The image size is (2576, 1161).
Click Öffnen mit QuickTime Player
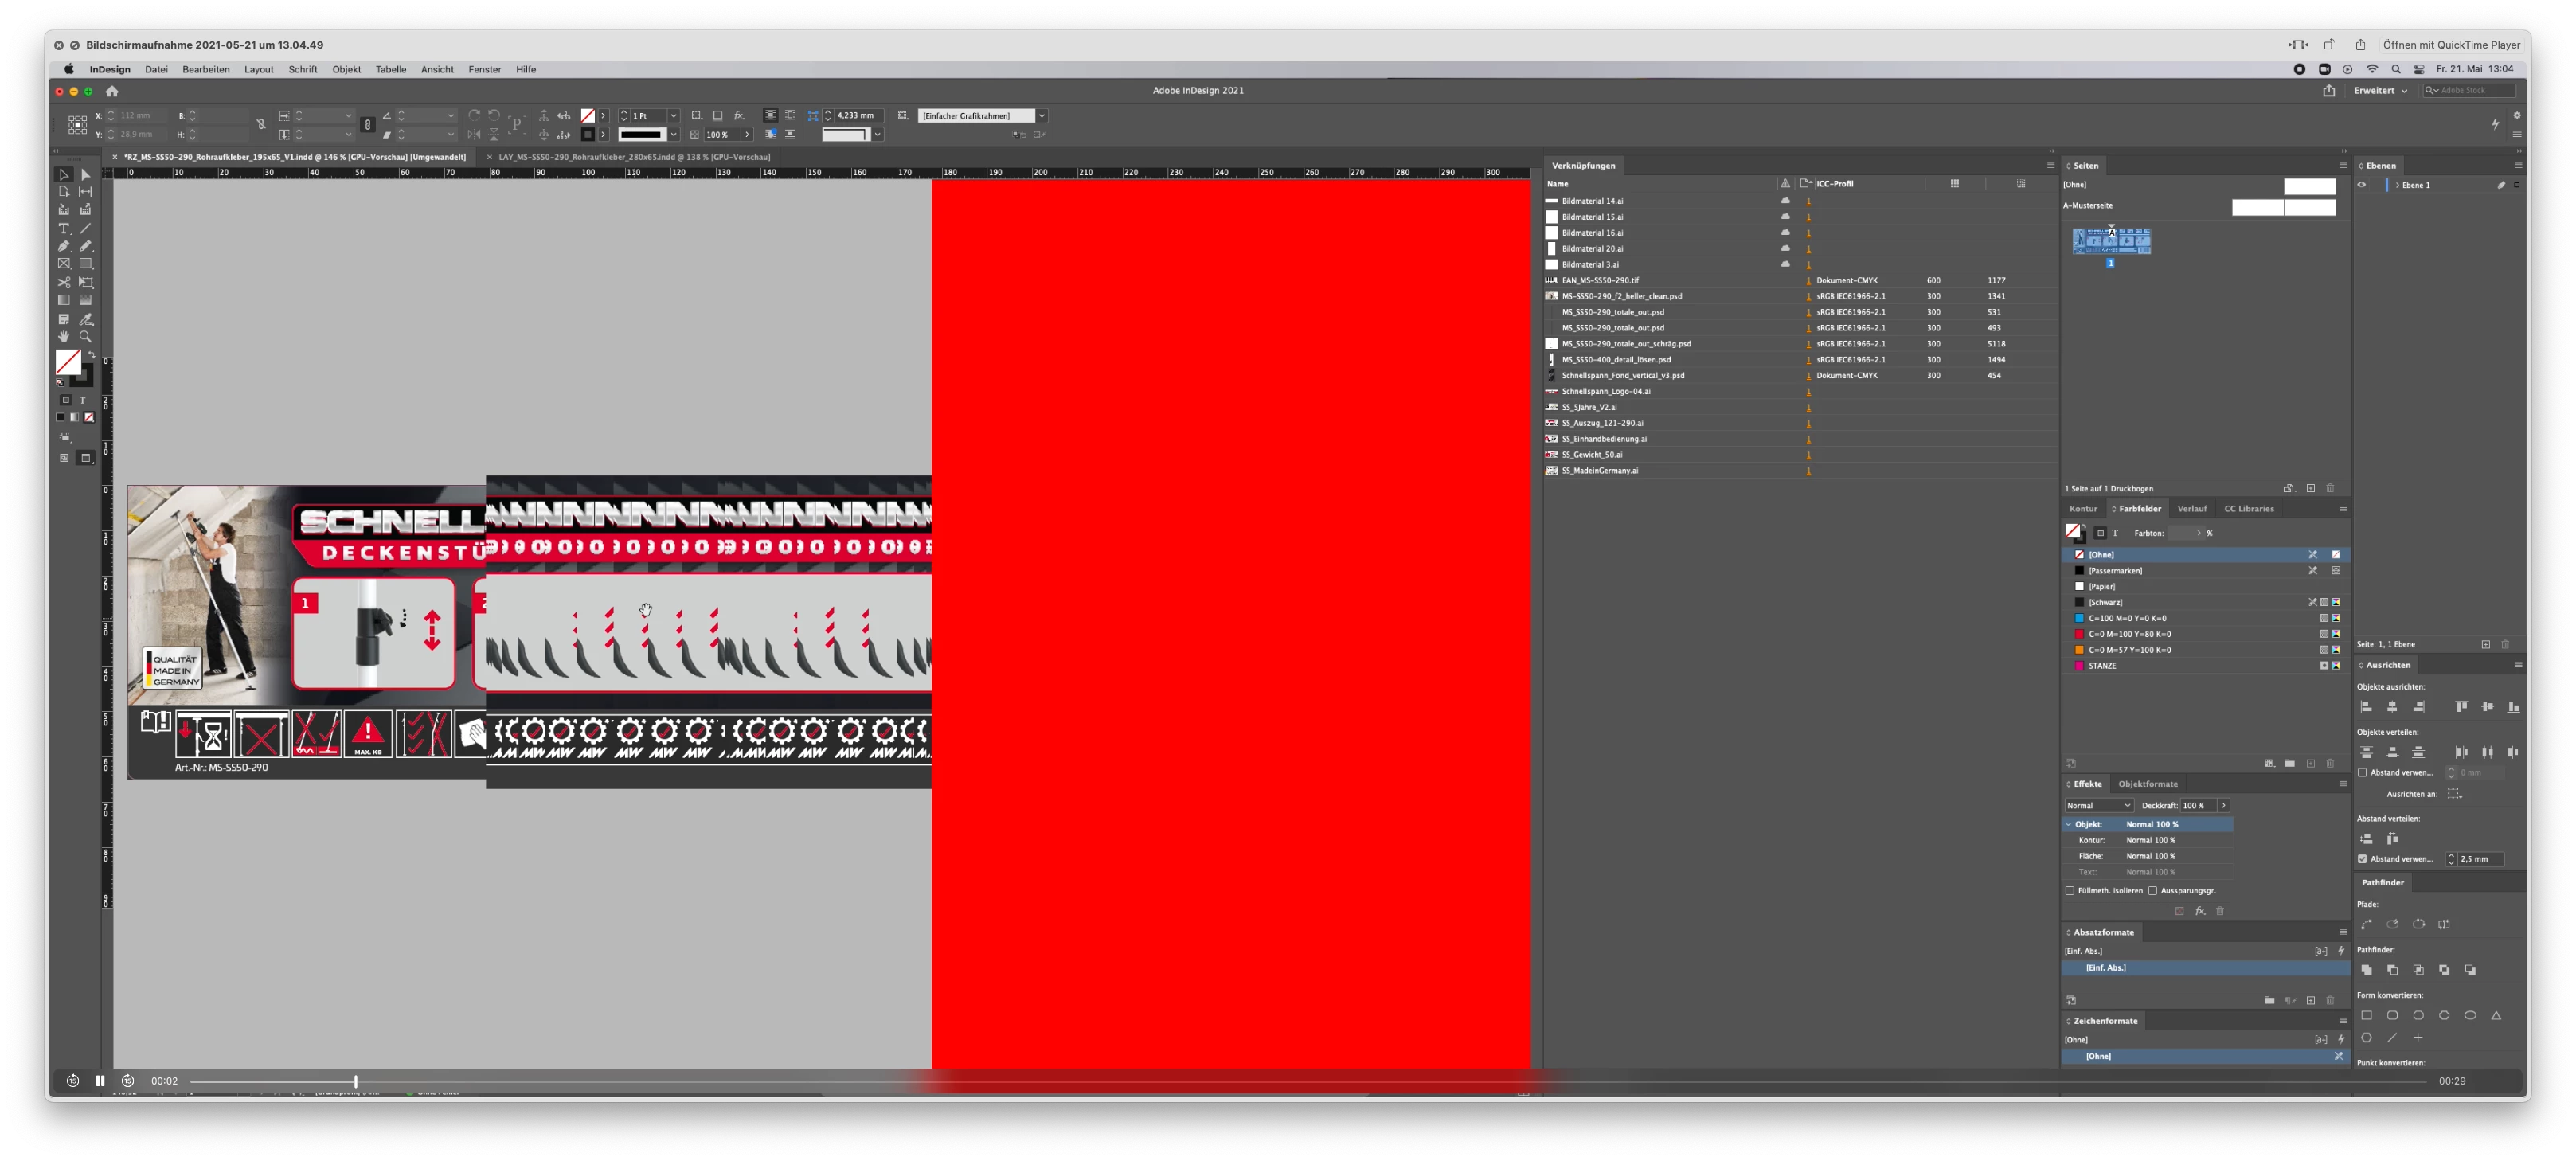pos(2451,45)
